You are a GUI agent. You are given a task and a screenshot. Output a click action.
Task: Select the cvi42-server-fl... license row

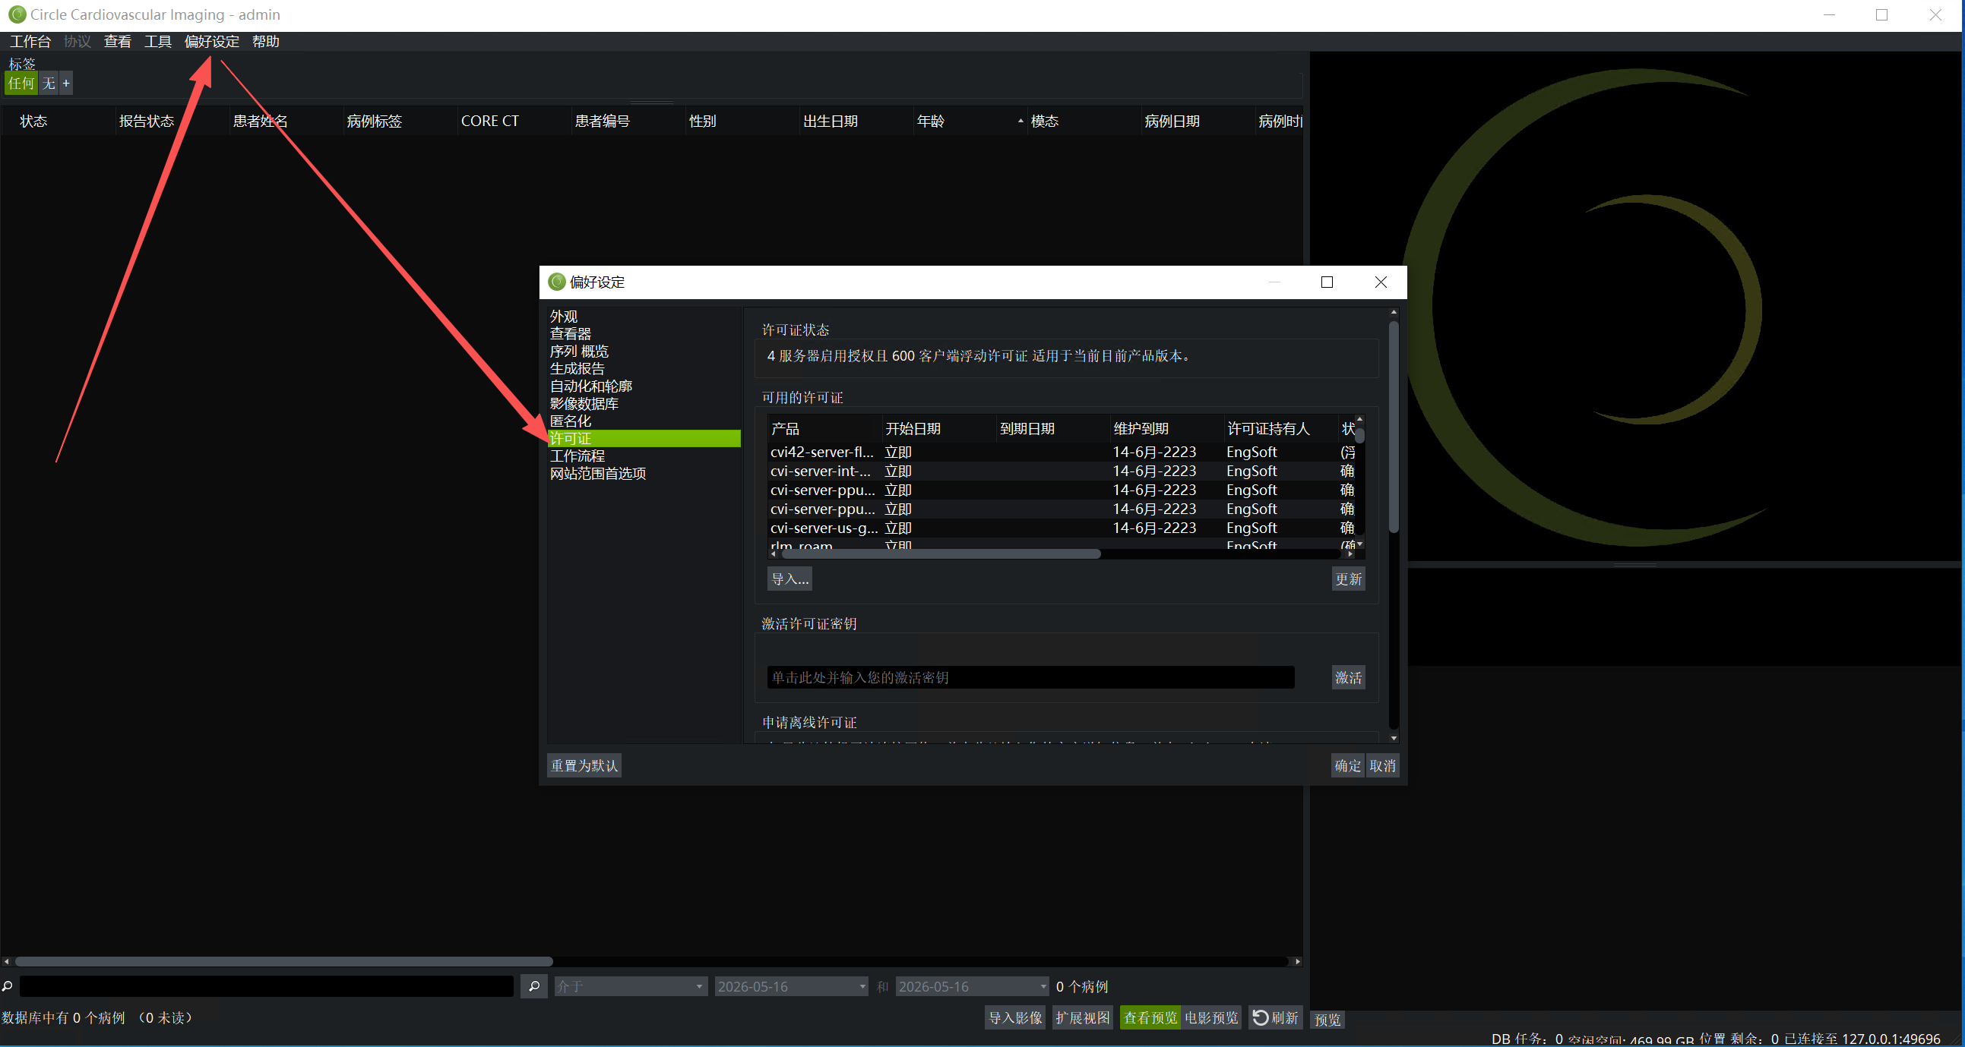(1062, 452)
